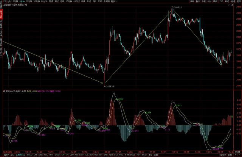This screenshot has width=242, height=157.
Task: Click the 统计 statistics button
Action: (209, 2)
